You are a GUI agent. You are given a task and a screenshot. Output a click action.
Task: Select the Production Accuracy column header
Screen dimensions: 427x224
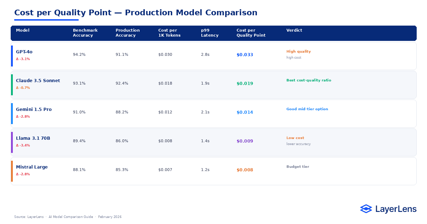tap(128, 33)
